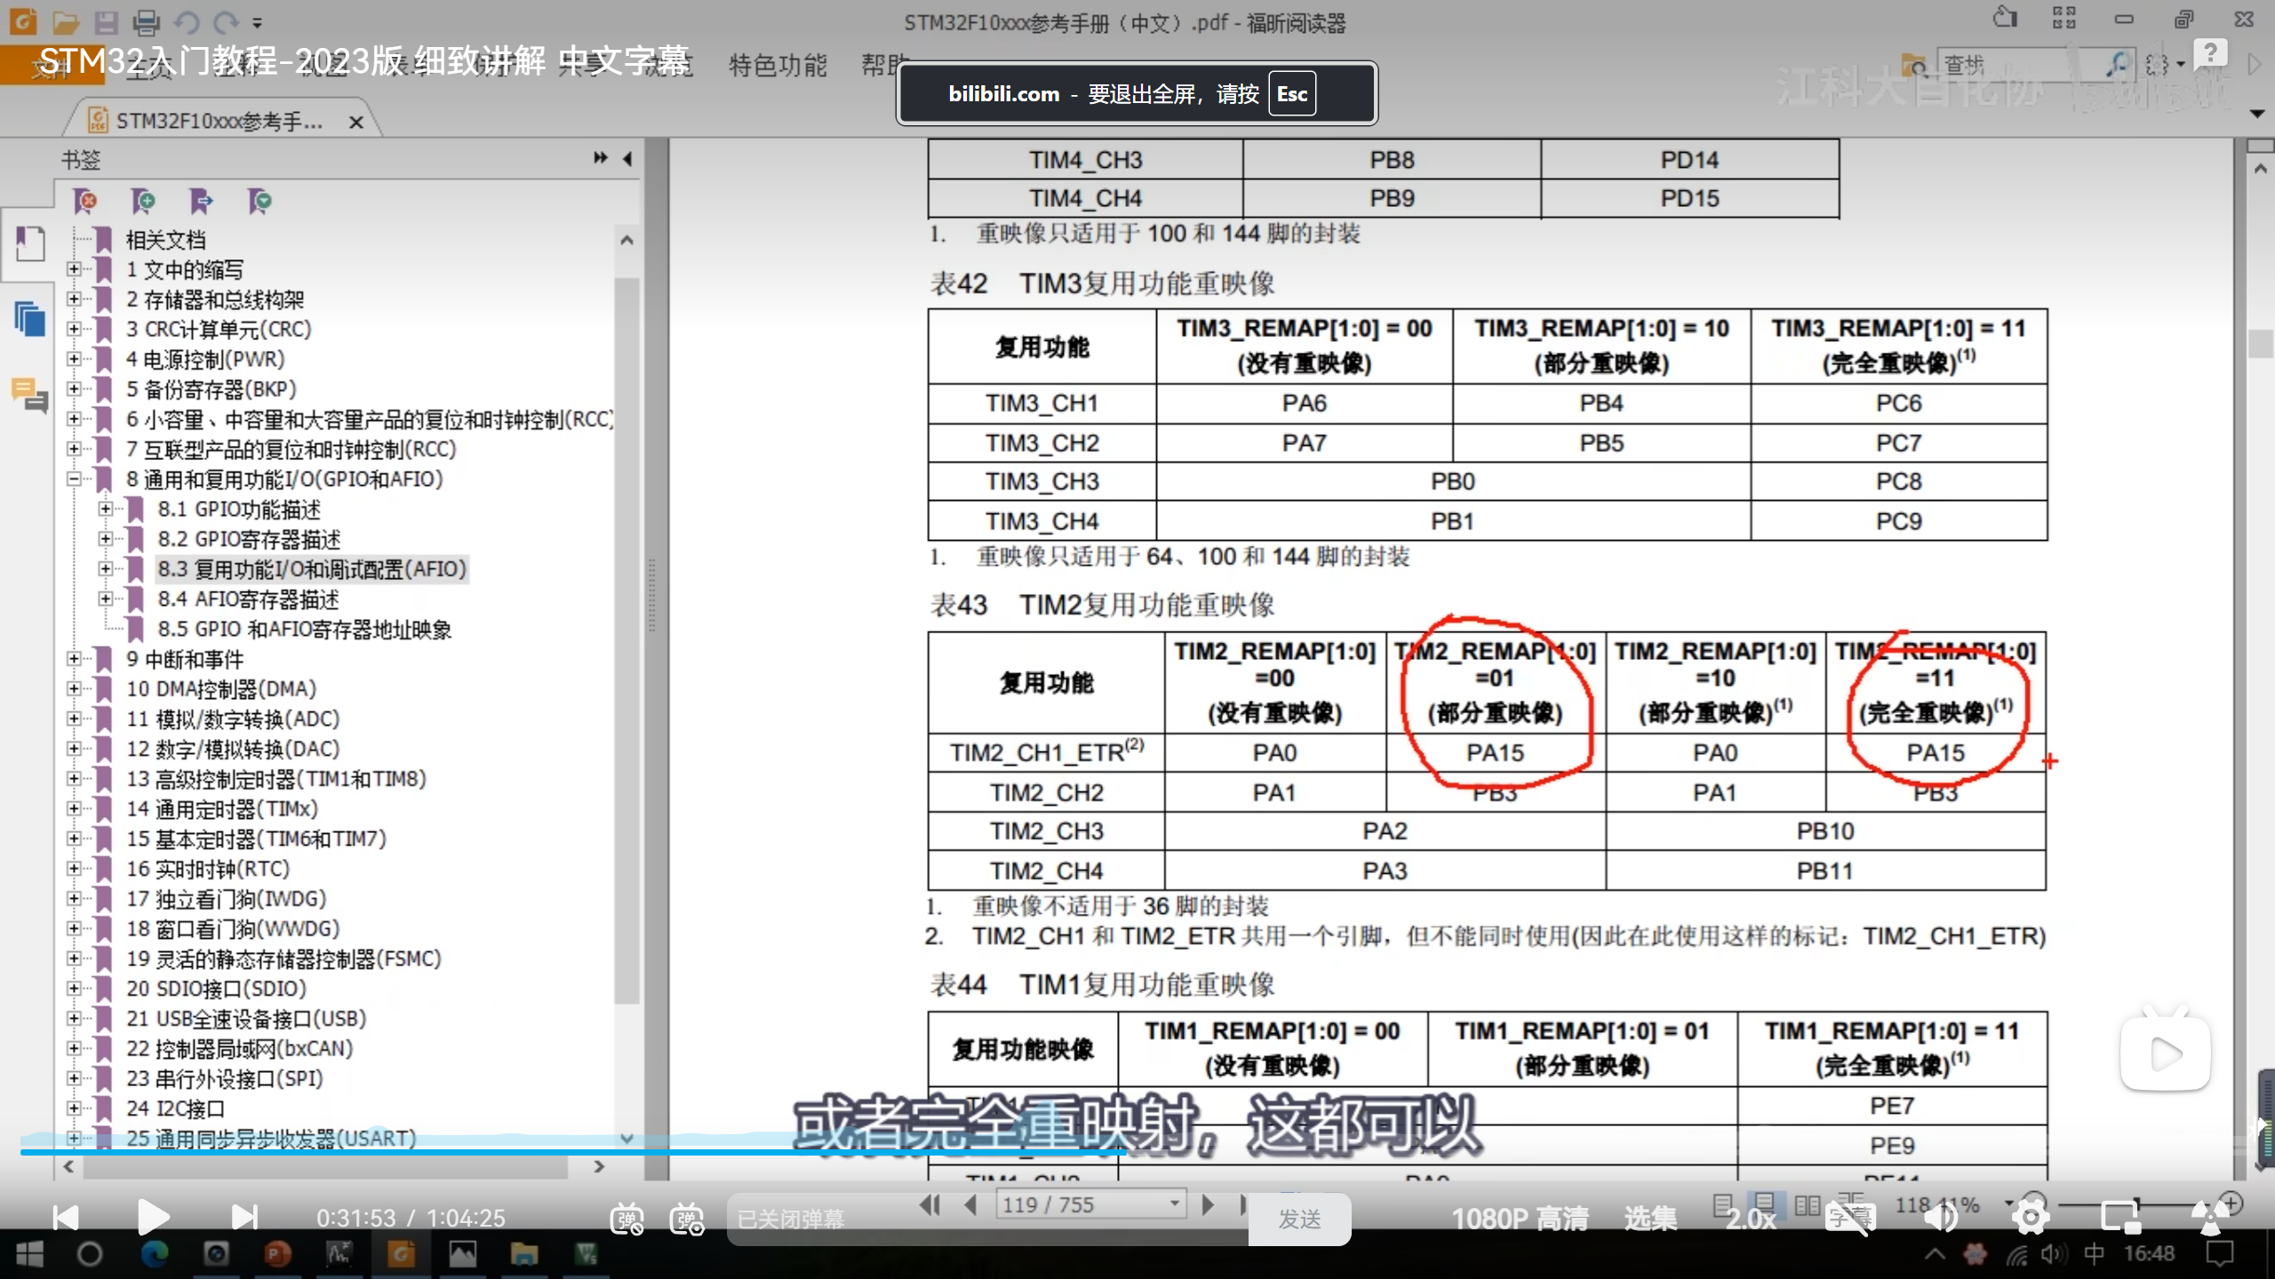Expand bookmark 9 中断和事件
This screenshot has width=2275, height=1279.
(75, 659)
